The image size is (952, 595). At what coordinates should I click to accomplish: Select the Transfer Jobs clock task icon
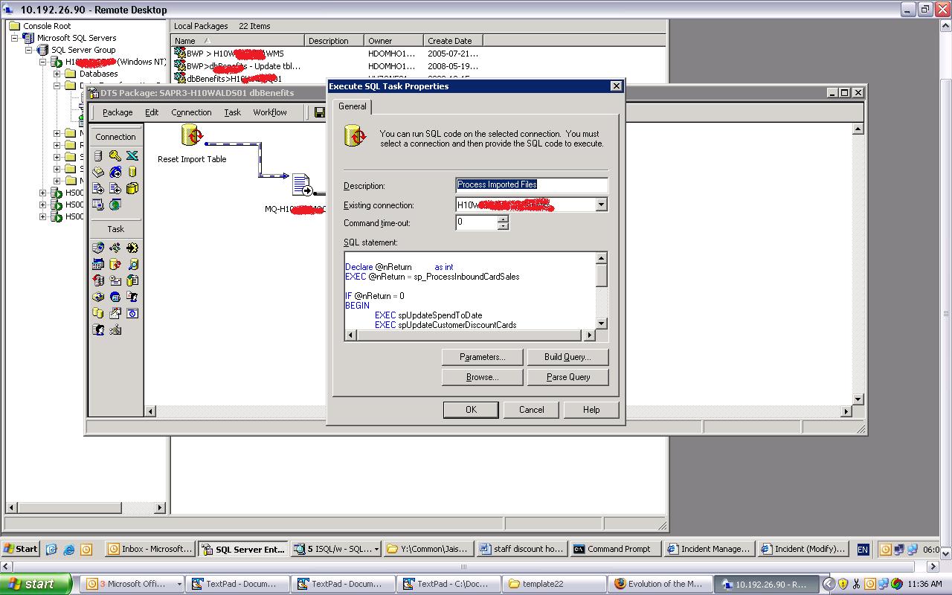(132, 313)
